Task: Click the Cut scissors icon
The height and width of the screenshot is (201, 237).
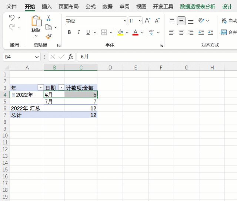Action: [x=48, y=18]
